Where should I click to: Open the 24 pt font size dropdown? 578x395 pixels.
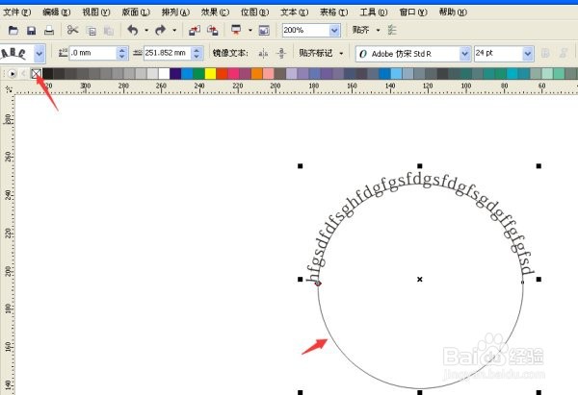pos(528,54)
